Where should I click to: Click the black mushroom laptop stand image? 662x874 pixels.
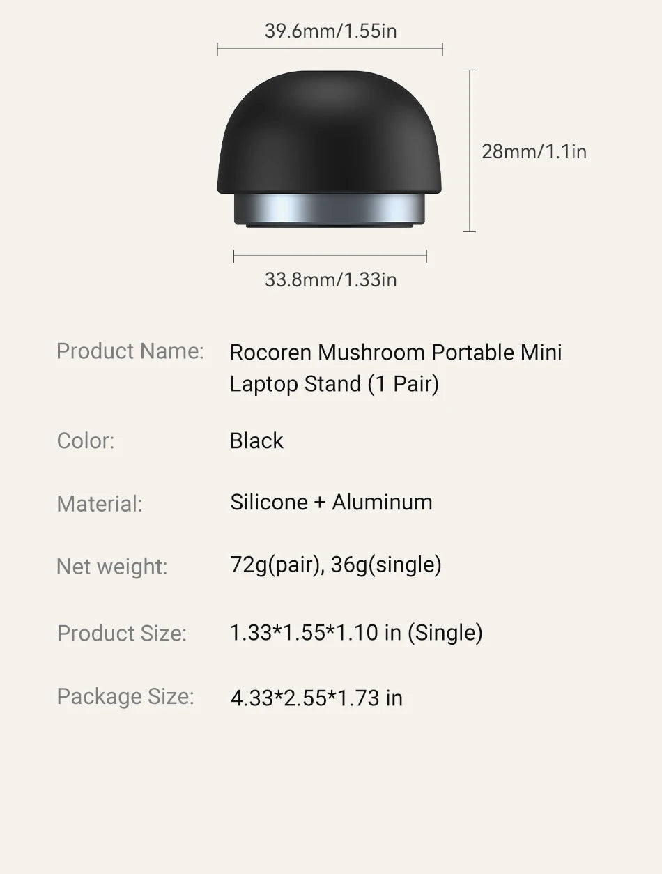pyautogui.click(x=330, y=149)
